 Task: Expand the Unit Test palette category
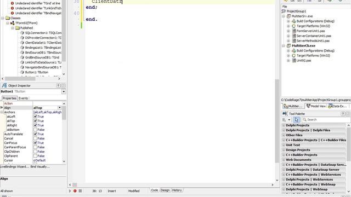coord(284,145)
